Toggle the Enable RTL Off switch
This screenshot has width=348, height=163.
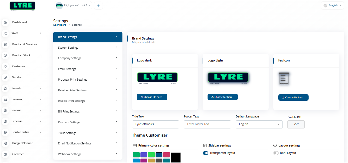pyautogui.click(x=296, y=124)
